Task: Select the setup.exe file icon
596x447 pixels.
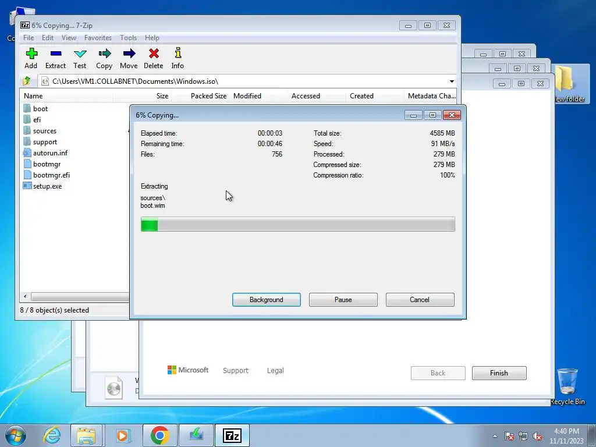Action: coord(27,186)
